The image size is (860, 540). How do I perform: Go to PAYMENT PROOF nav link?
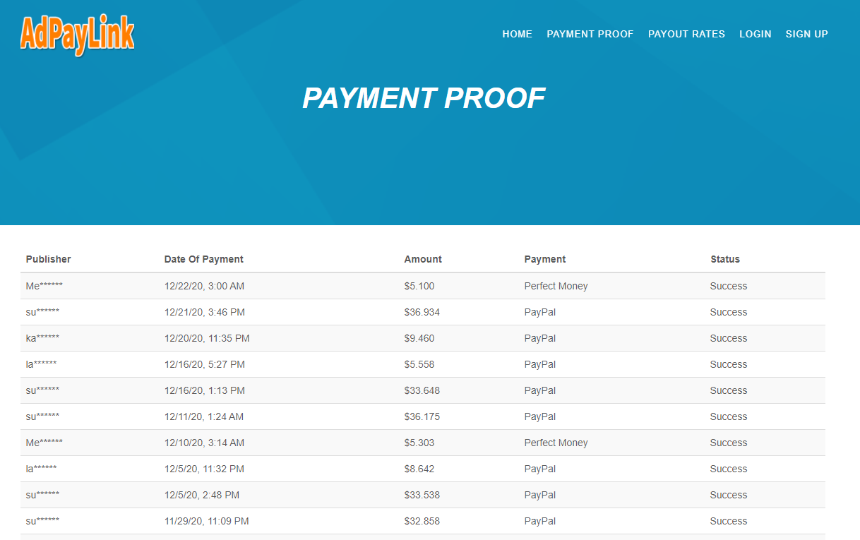click(590, 34)
